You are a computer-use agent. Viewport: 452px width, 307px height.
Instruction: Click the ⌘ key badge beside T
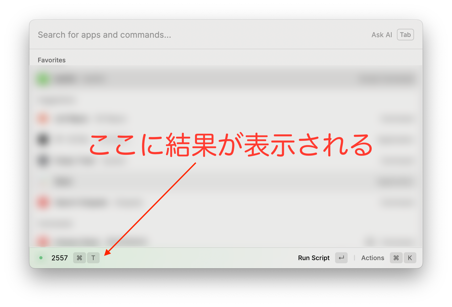pyautogui.click(x=79, y=258)
